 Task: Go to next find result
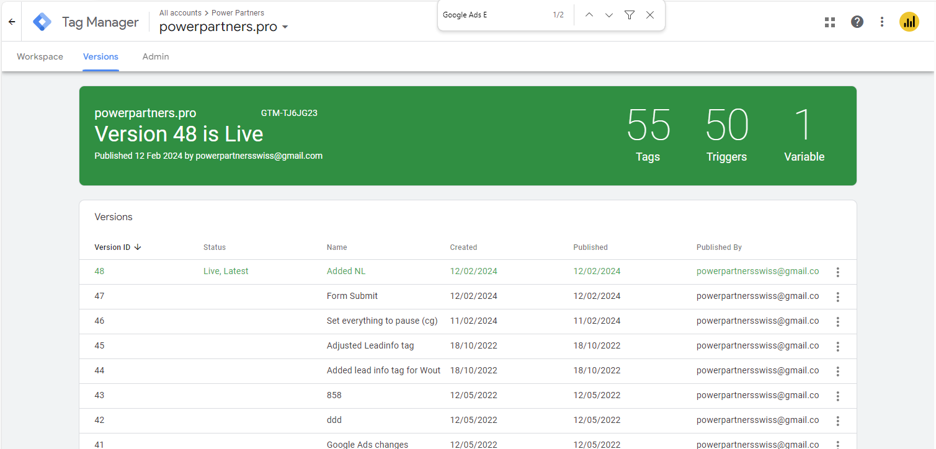[609, 15]
